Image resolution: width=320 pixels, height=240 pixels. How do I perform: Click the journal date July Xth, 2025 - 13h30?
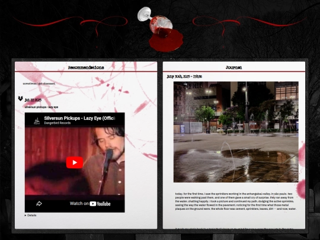point(184,76)
